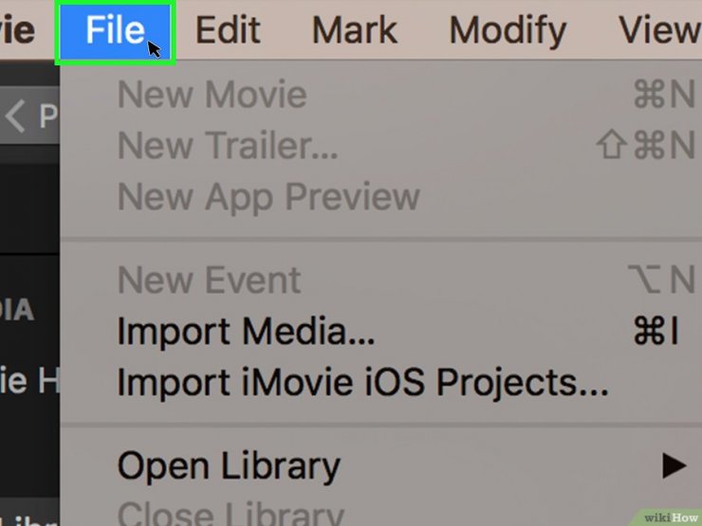The height and width of the screenshot is (526, 702).
Task: Open the iMovie application menu
Action: pyautogui.click(x=17, y=31)
